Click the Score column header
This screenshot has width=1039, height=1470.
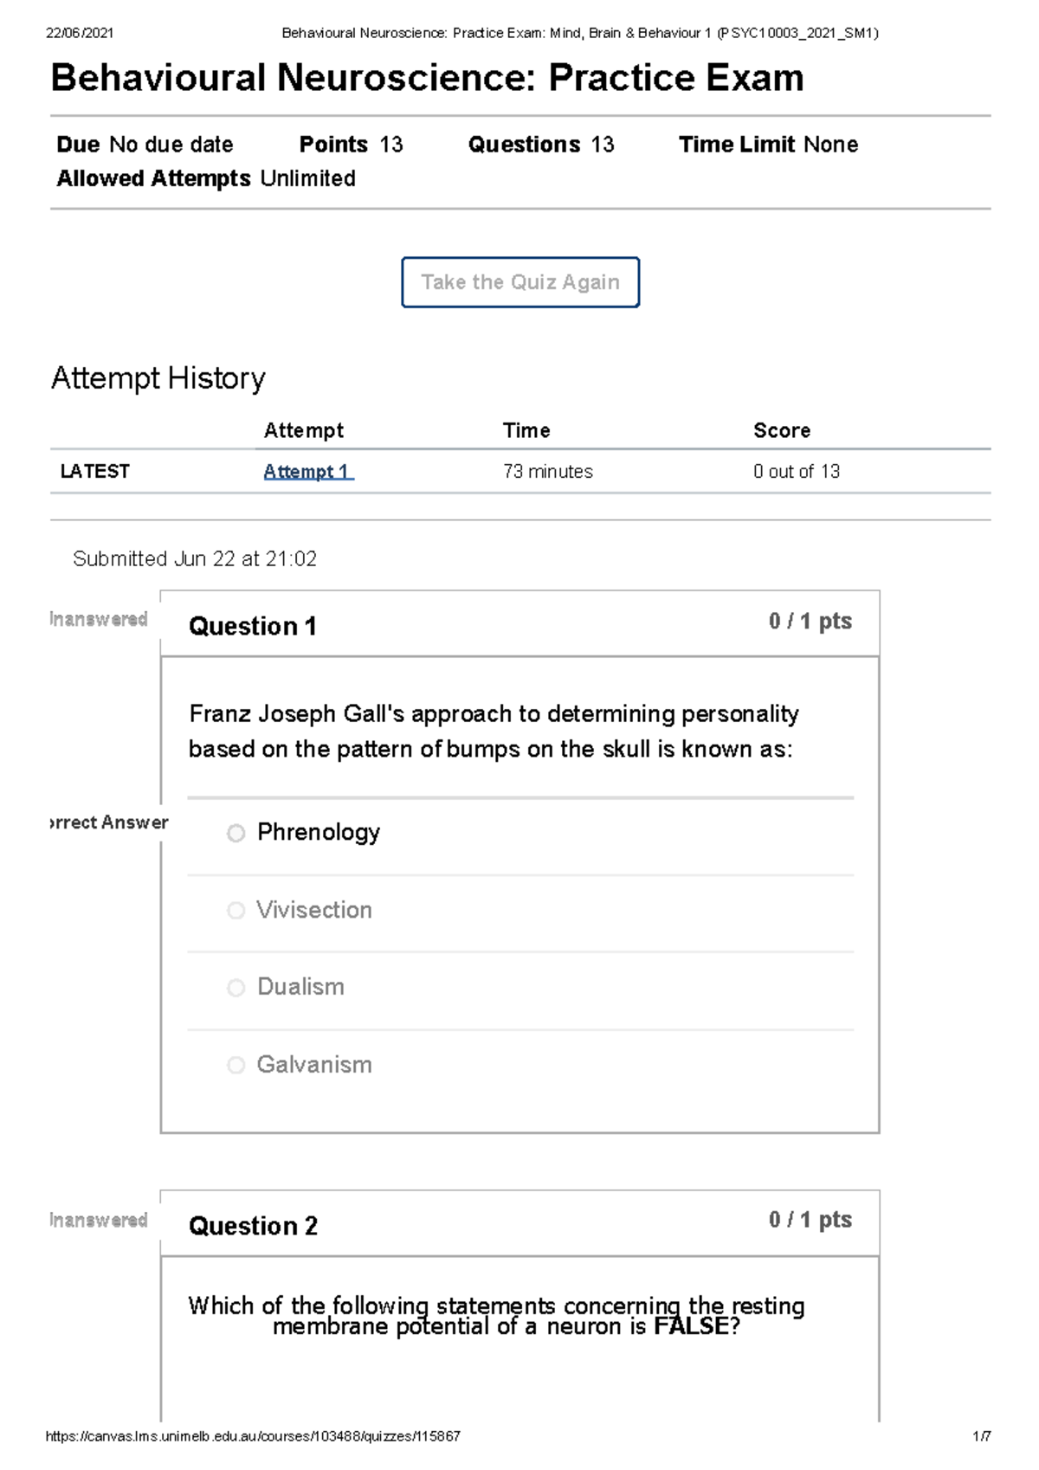782,430
